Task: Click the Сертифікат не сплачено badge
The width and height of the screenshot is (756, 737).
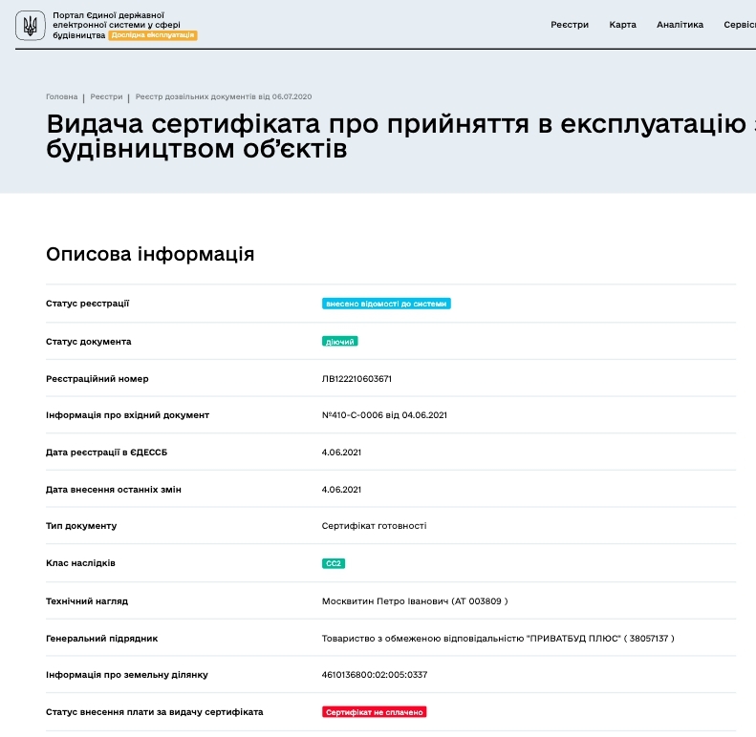Action: (374, 712)
